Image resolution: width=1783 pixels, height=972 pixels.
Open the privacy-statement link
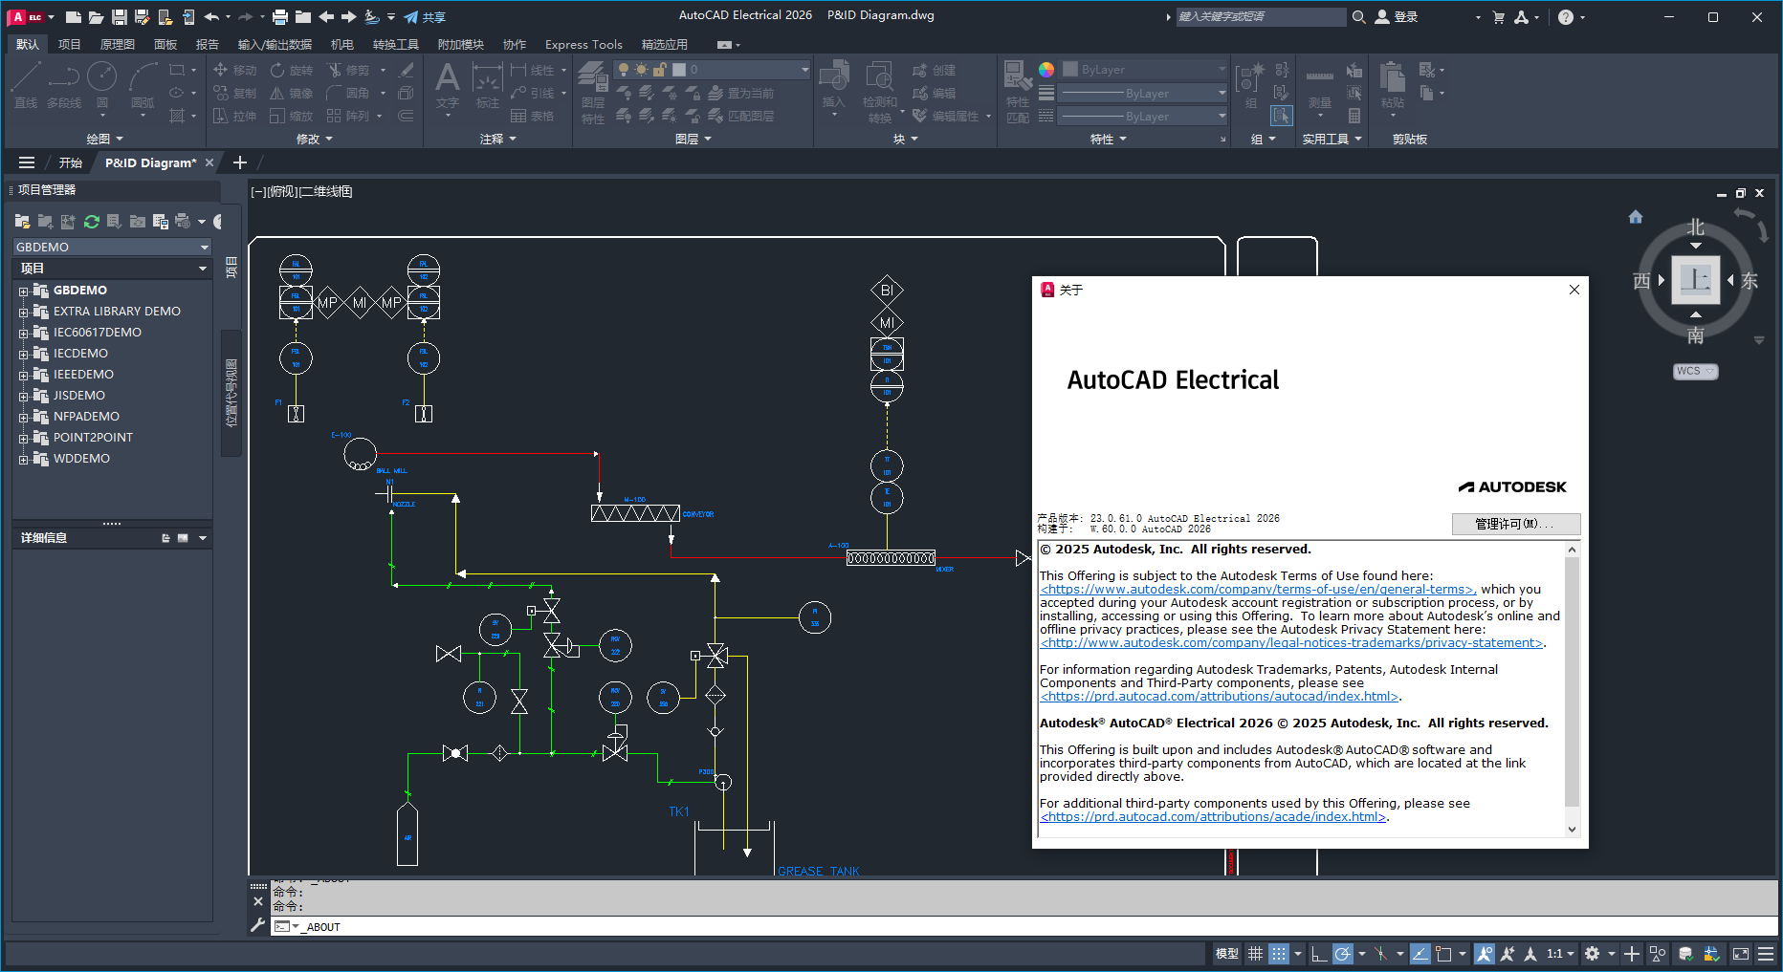pos(1291,643)
